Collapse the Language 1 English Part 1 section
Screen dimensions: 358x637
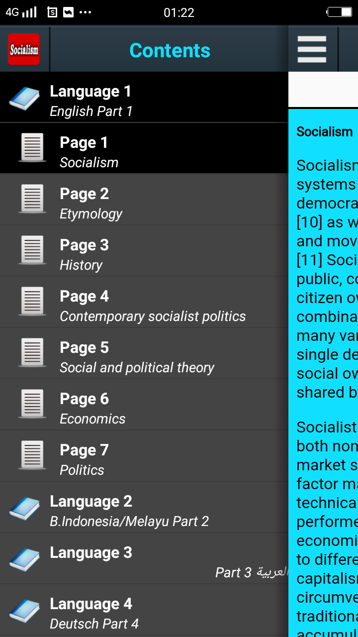pos(144,97)
